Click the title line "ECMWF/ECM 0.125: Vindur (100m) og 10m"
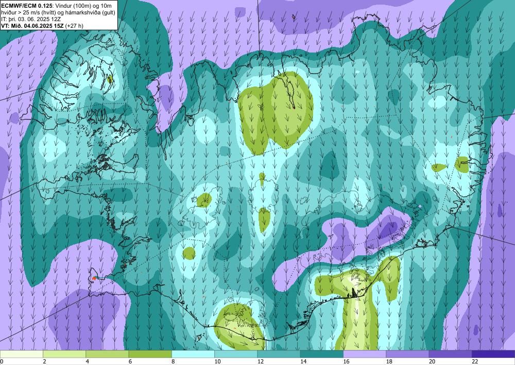515x365 pixels. coord(57,6)
